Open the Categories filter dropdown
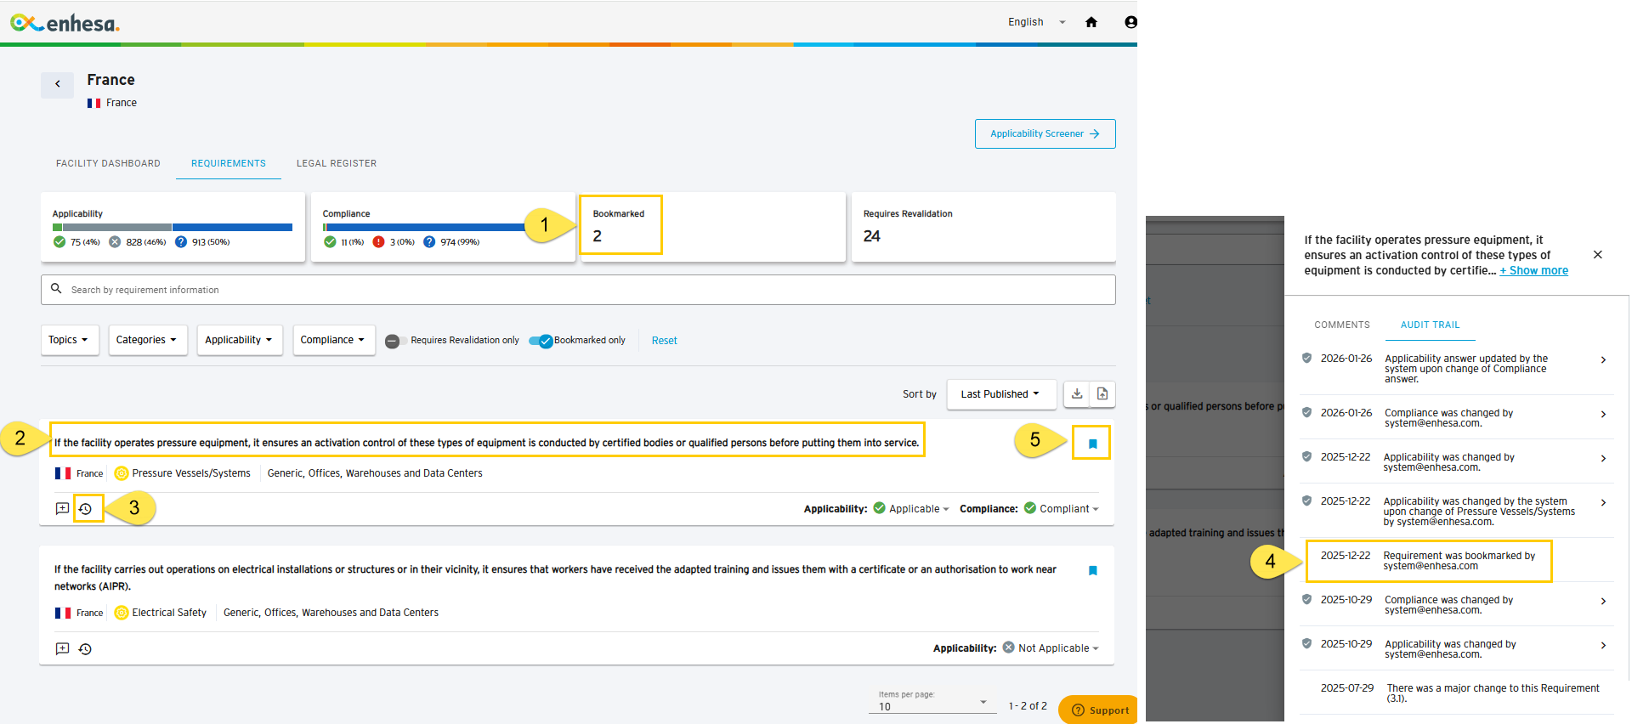 (x=148, y=340)
